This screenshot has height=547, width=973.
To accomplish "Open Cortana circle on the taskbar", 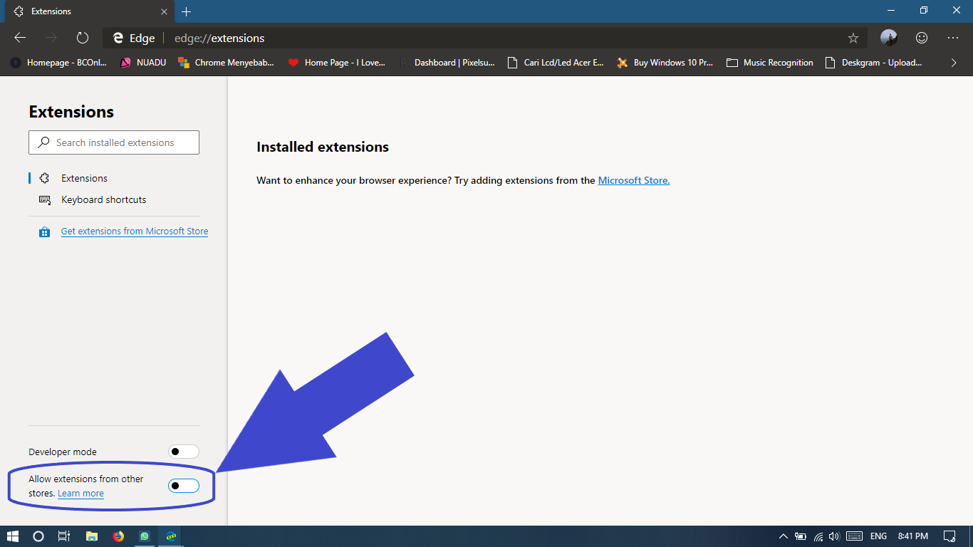I will 38,536.
